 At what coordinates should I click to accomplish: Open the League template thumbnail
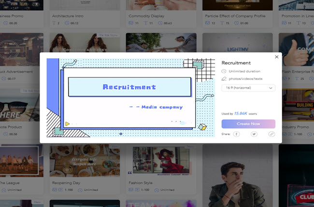coord(21,161)
